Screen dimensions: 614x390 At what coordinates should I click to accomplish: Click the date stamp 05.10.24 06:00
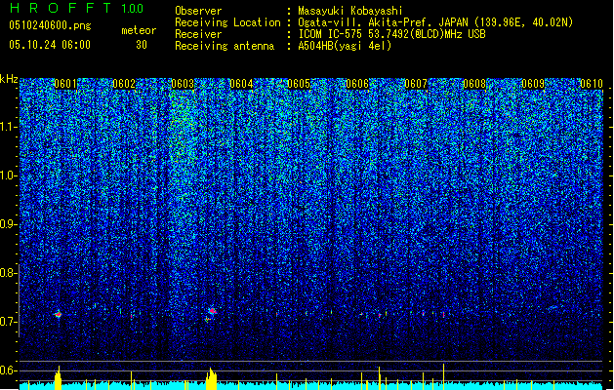(50, 45)
